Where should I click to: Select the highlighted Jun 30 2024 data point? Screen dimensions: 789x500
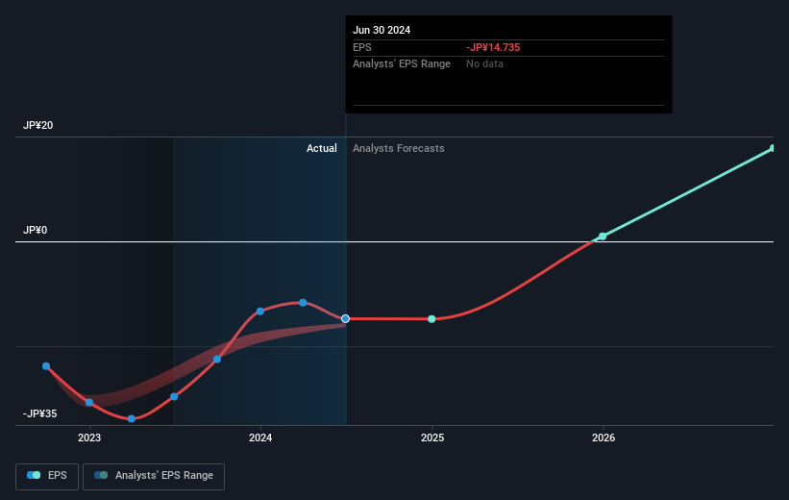345,318
